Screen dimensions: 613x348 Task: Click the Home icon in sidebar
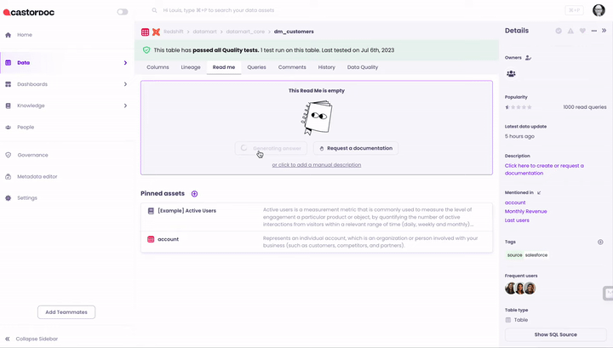(9, 35)
